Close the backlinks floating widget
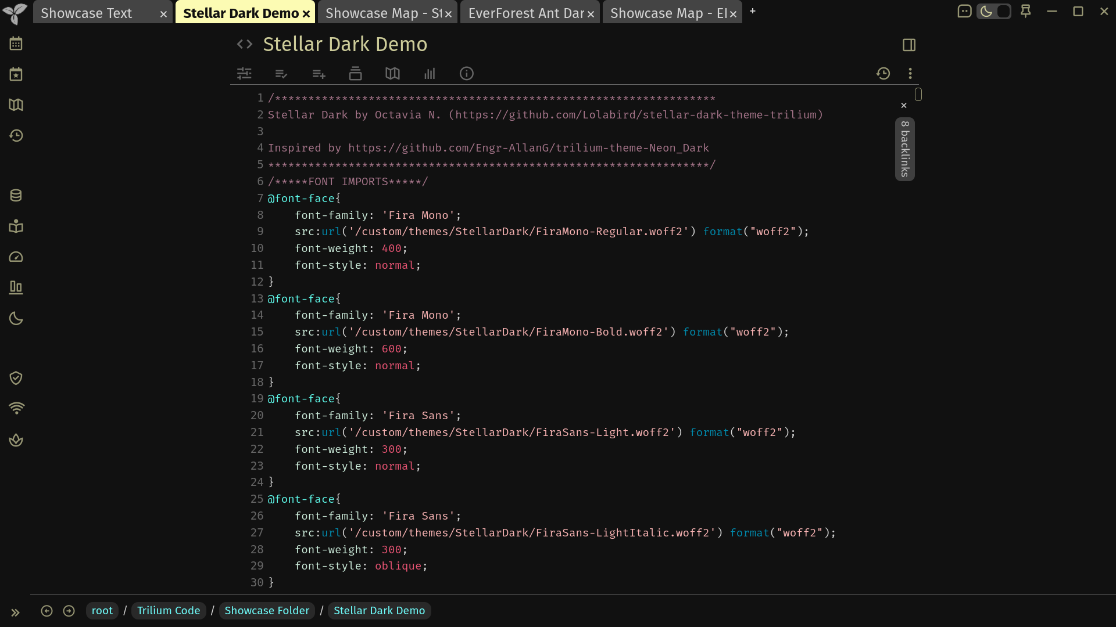Viewport: 1116px width, 627px height. 904,106
